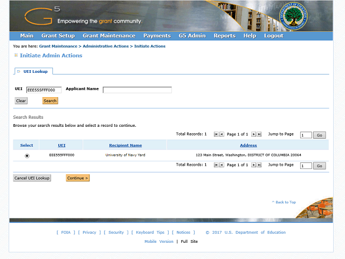Click Administrative Actions breadcrumb link
Viewport: 345px width, 259px height.
tap(106, 46)
